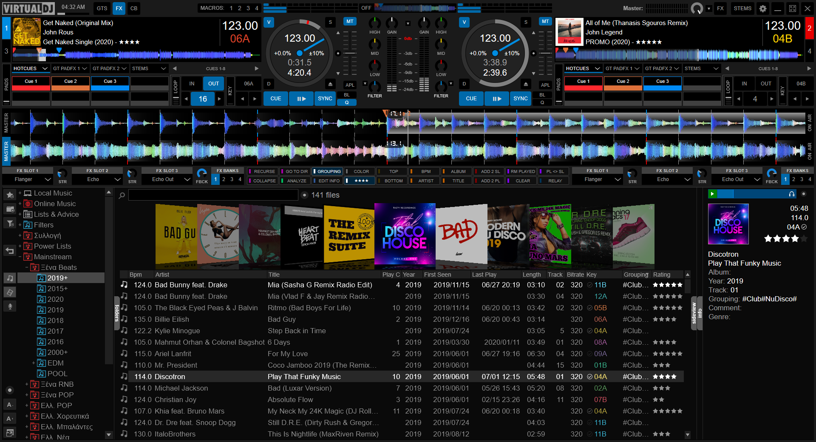Switch to the STEMS tab at top right
816x442 pixels.
(742, 8)
